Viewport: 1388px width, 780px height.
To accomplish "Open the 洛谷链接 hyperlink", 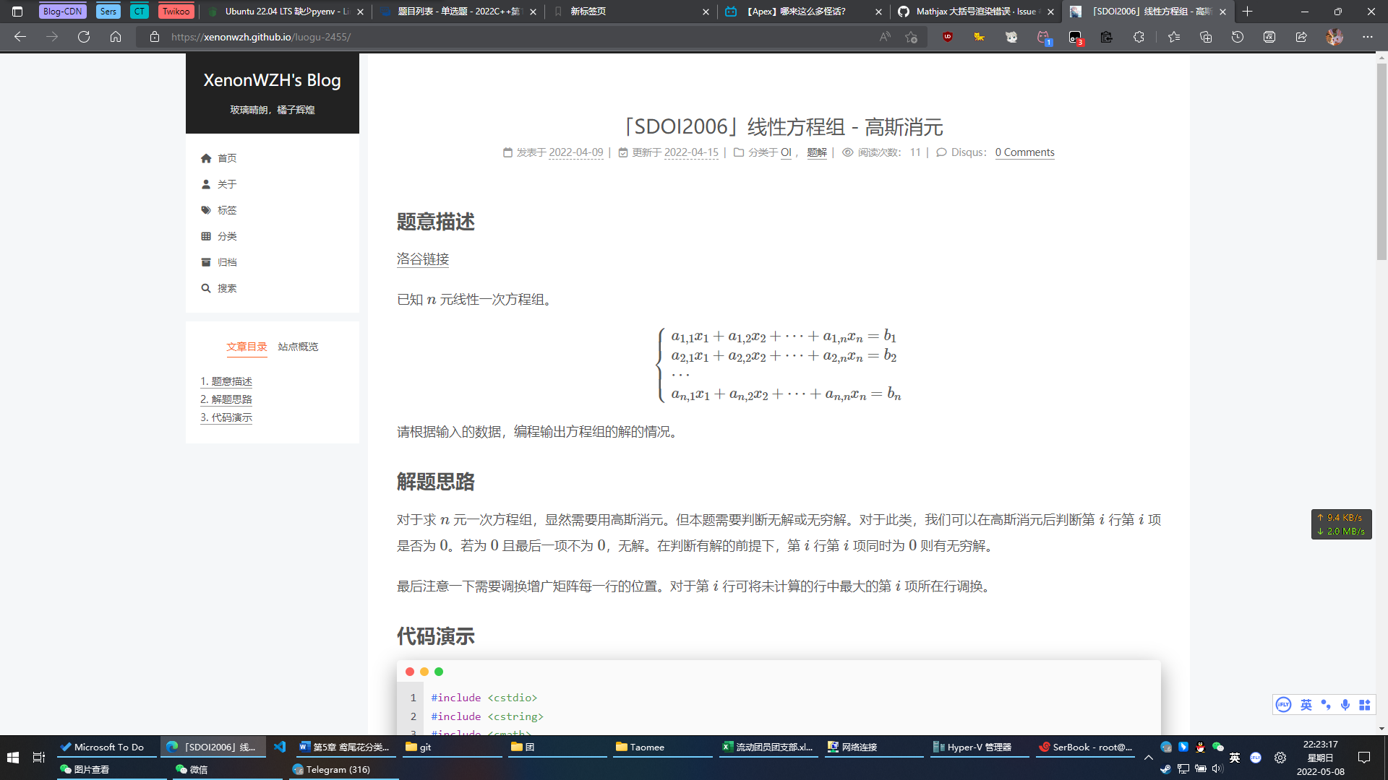I will tap(422, 259).
